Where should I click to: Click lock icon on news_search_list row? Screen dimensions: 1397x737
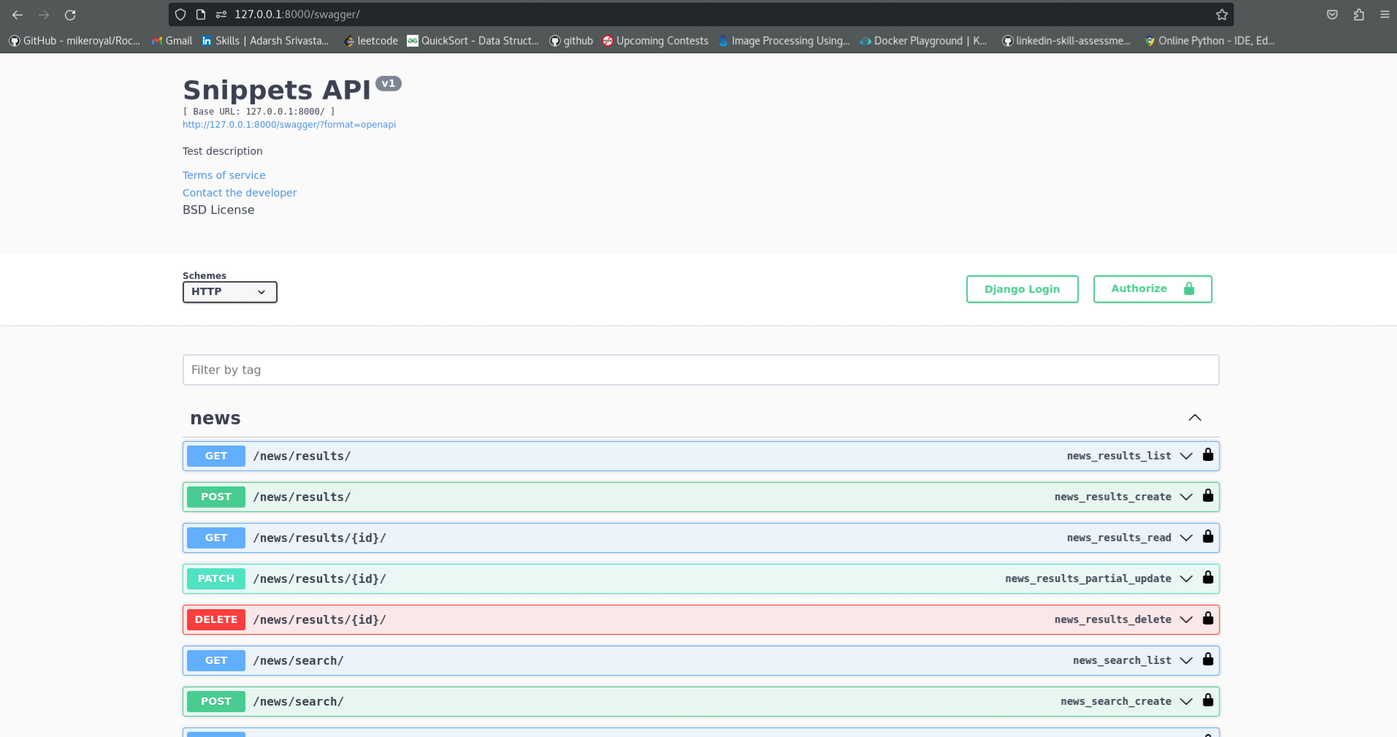tap(1208, 659)
